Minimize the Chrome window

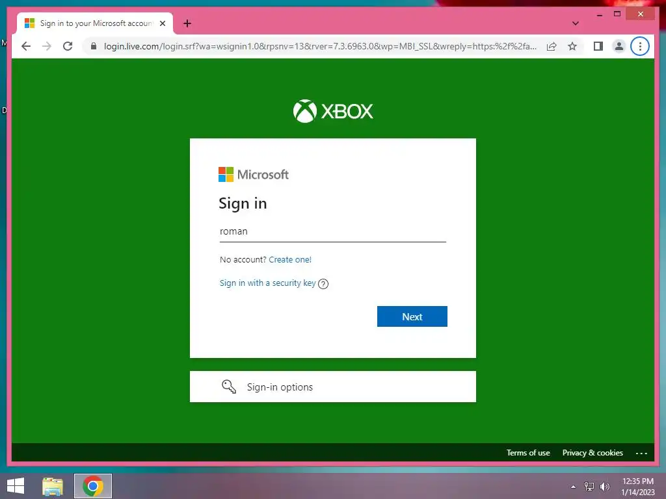point(599,14)
